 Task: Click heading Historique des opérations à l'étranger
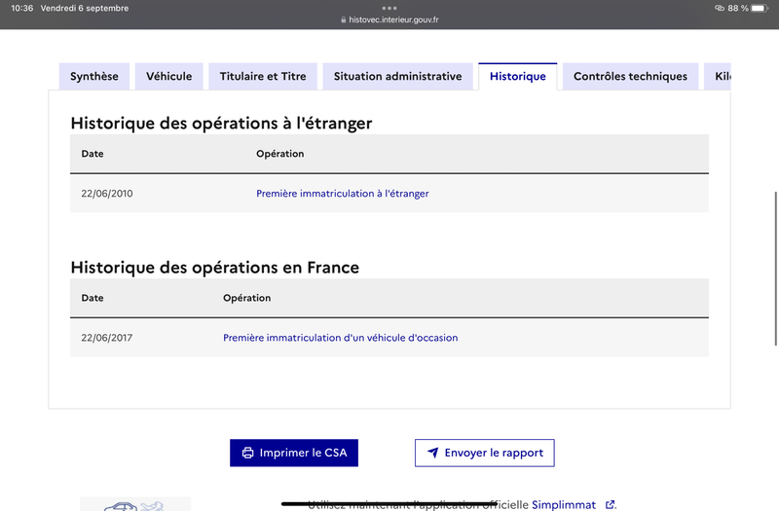221,124
